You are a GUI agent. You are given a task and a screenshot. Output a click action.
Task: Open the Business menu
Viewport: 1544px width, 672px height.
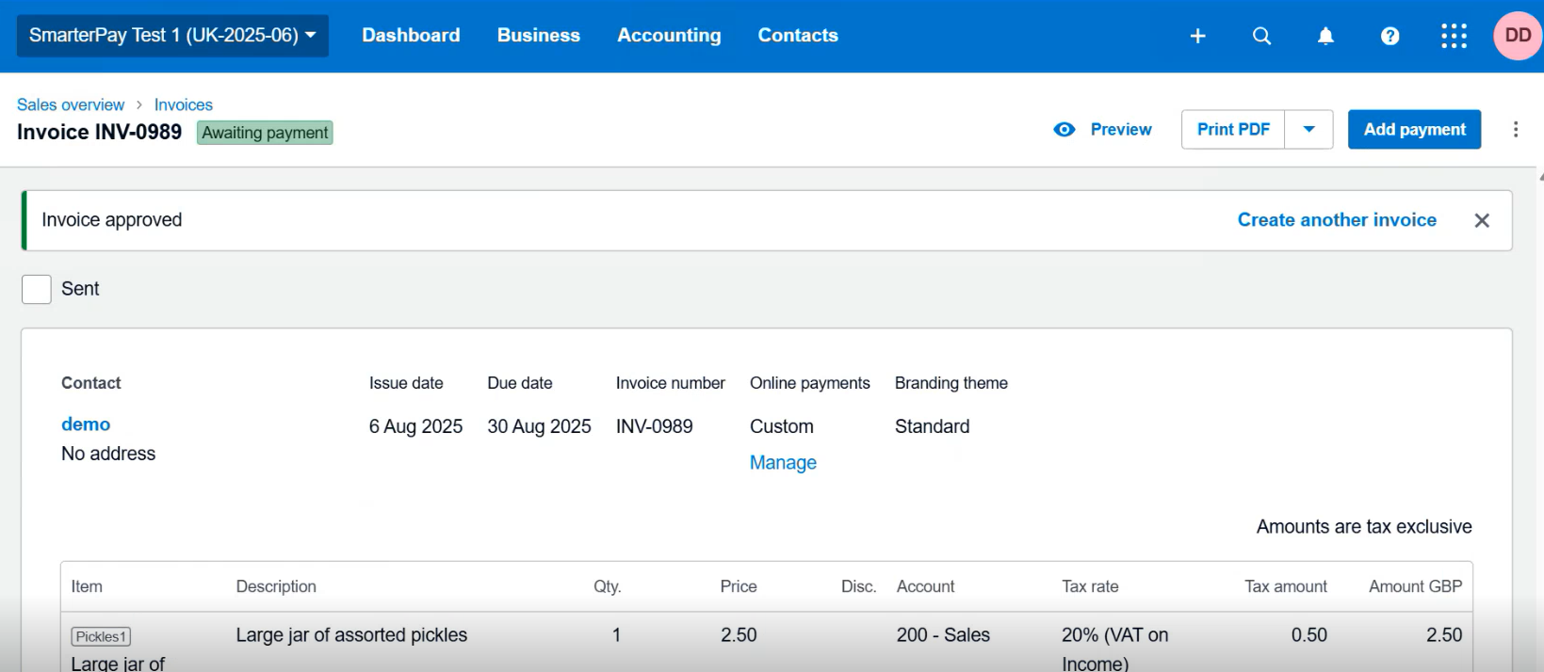coord(539,36)
